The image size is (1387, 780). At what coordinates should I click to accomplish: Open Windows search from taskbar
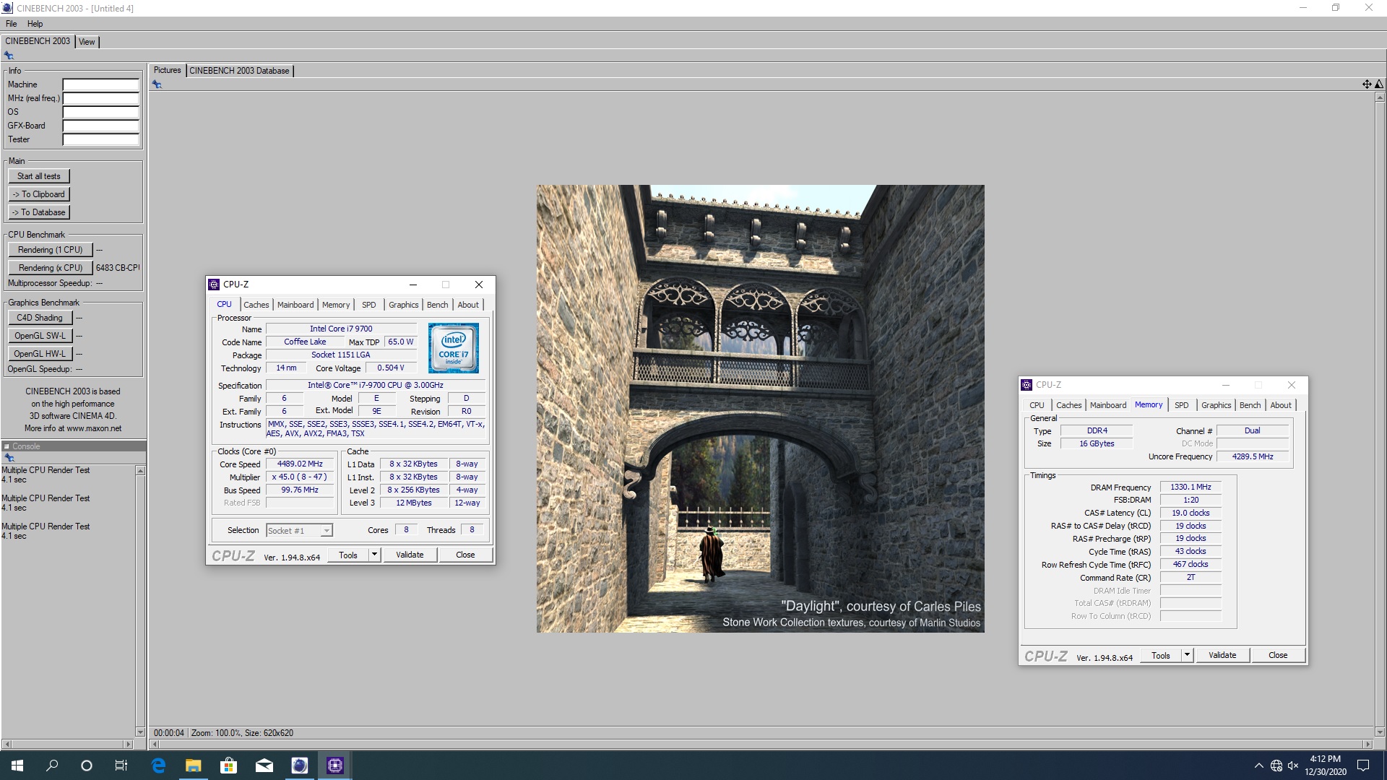pos(52,766)
